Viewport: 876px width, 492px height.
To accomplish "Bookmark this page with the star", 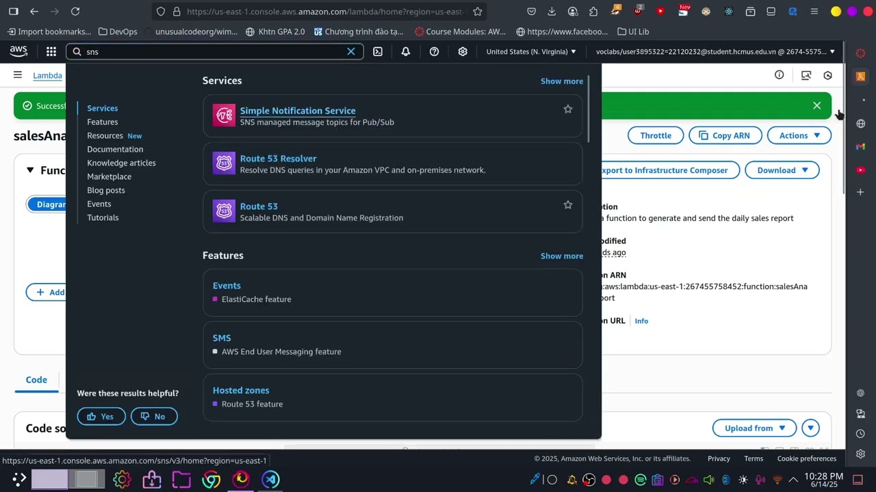I will (x=478, y=12).
